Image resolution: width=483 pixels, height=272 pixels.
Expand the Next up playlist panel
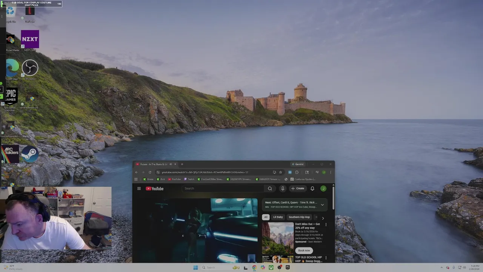pyautogui.click(x=322, y=205)
